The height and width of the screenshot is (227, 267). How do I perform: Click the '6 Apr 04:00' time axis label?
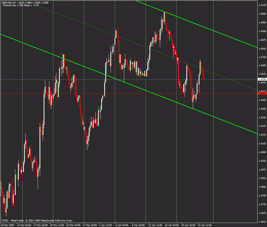[x=122, y=225]
